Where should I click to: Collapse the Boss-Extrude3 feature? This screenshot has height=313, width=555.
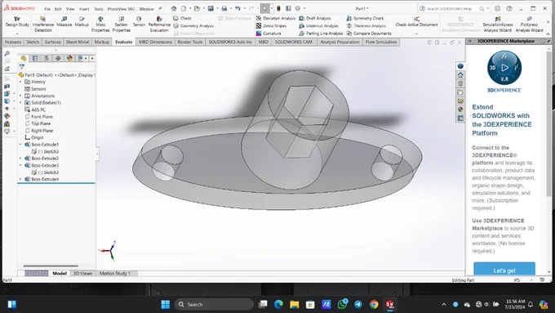pyautogui.click(x=20, y=165)
